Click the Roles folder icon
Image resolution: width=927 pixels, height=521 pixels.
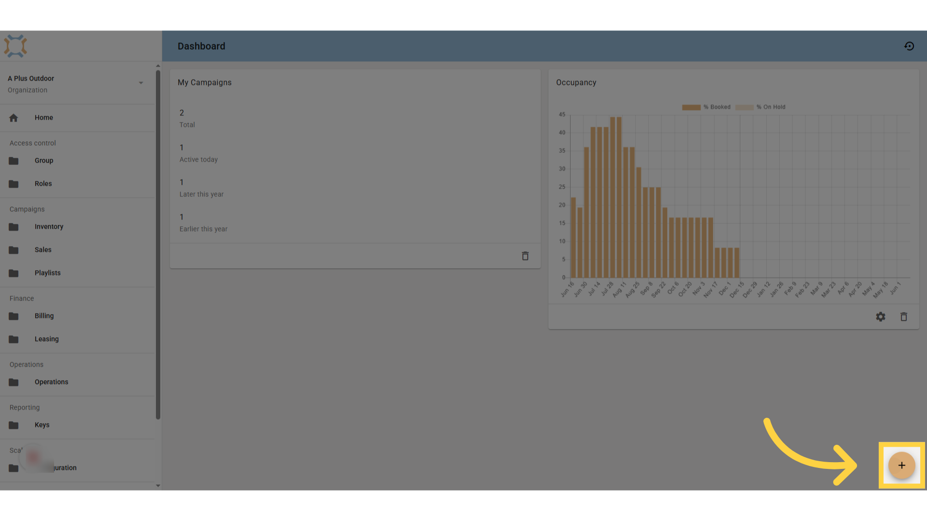pyautogui.click(x=14, y=184)
